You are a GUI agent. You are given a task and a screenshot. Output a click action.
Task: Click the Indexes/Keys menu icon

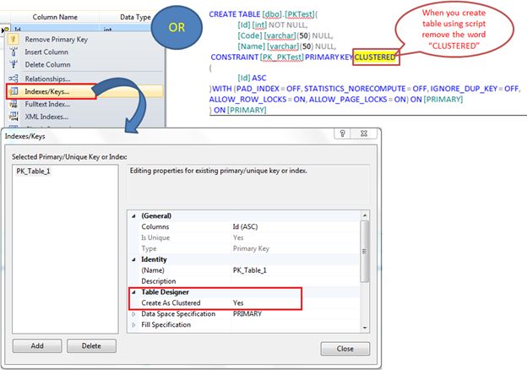click(14, 91)
